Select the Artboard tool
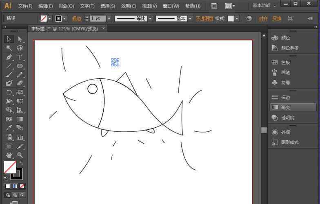 pos(9,146)
